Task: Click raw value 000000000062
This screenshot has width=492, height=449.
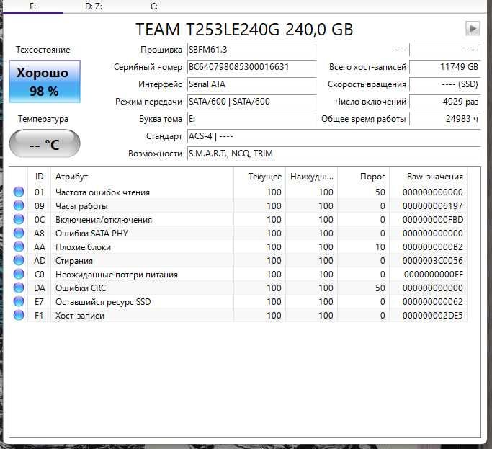Action: pos(433,302)
